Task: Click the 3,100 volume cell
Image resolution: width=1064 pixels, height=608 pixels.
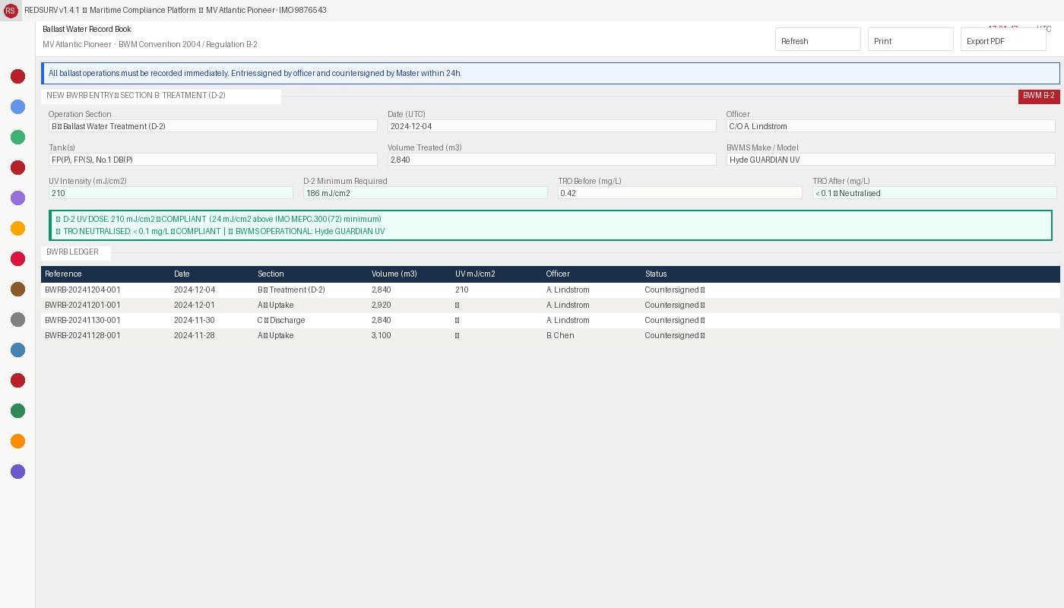Action: 382,336
